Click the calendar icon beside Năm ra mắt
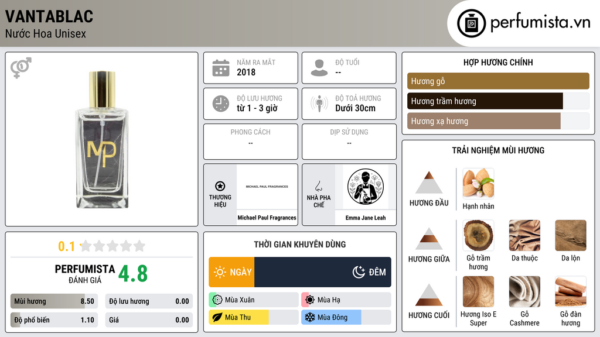The image size is (600, 337). (221, 68)
